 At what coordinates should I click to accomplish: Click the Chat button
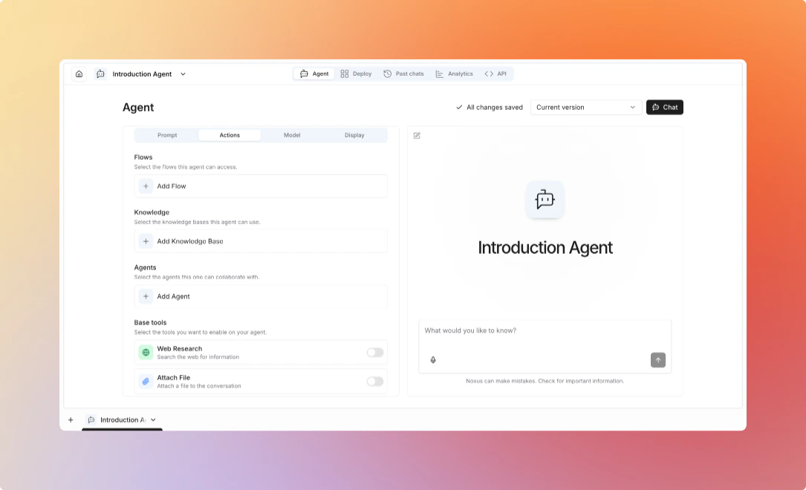[664, 107]
